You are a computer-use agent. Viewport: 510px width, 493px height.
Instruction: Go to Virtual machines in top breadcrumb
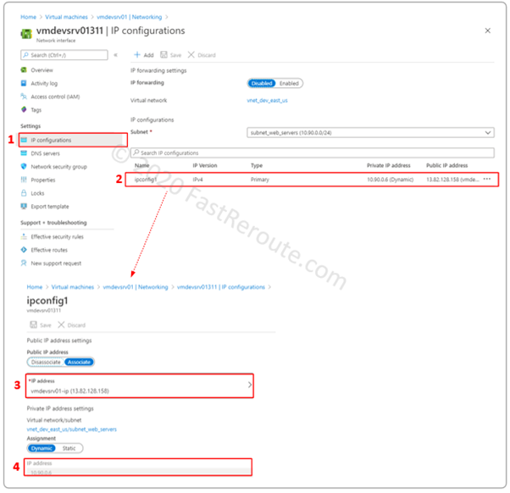click(x=66, y=17)
